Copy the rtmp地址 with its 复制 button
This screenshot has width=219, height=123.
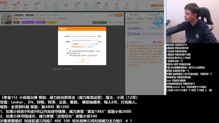pyautogui.click(x=99, y=36)
